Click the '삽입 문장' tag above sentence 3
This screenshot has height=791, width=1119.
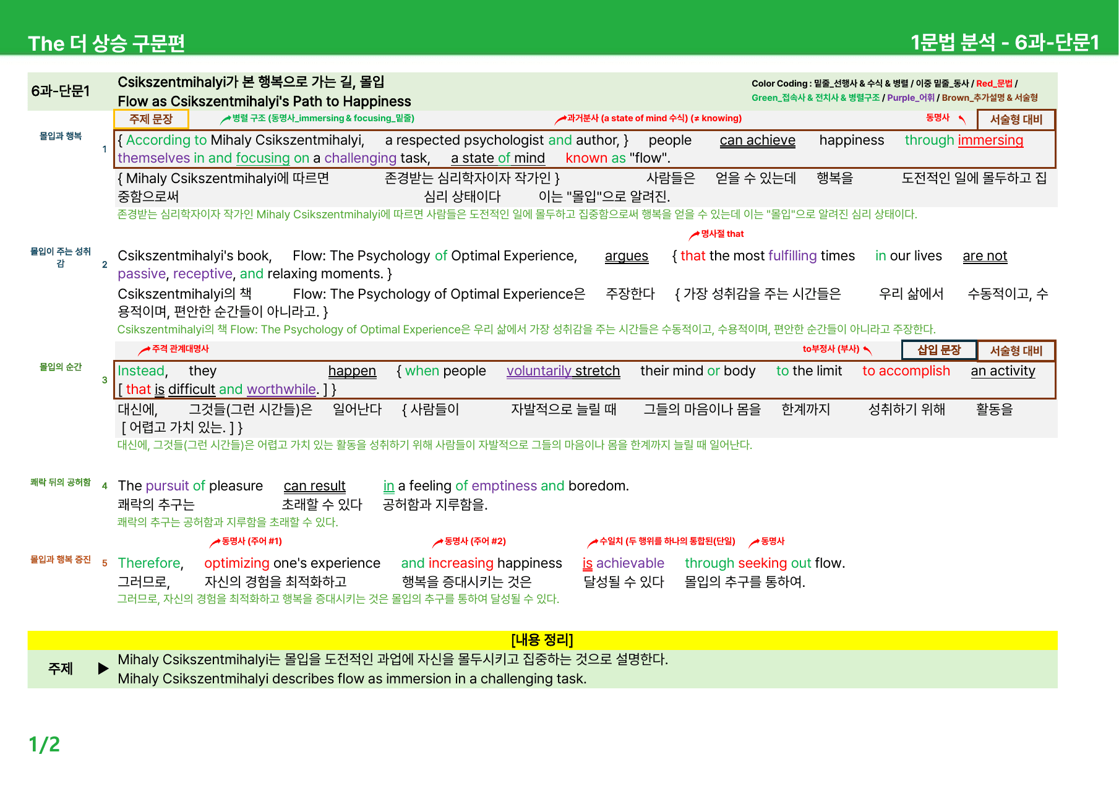click(939, 350)
